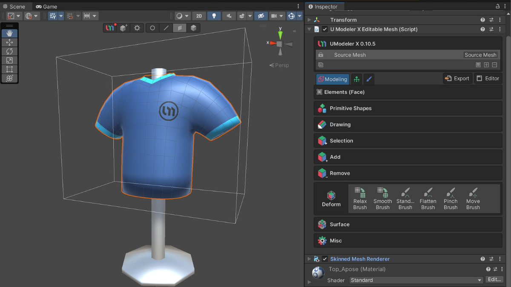Open the draw mode sphere dropdown
Viewport: 511px width, 287px height.
183,16
